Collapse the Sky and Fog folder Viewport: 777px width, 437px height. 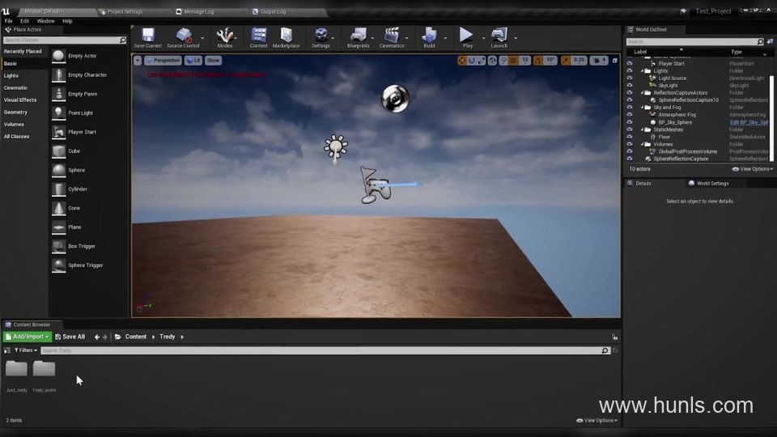click(x=642, y=107)
